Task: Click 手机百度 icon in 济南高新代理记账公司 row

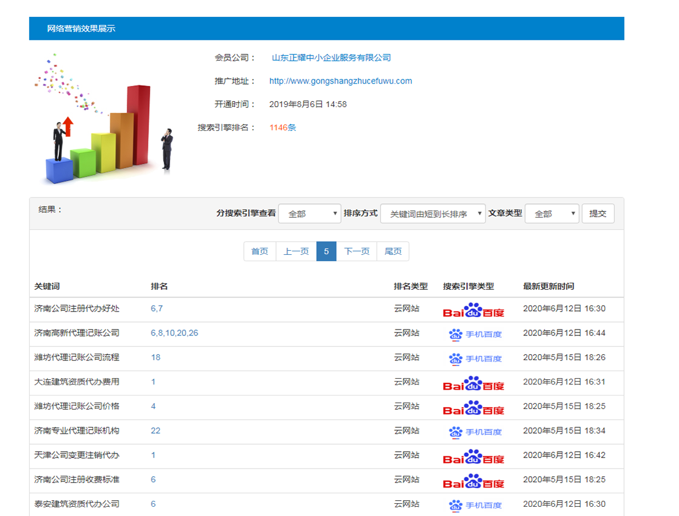Action: (474, 334)
